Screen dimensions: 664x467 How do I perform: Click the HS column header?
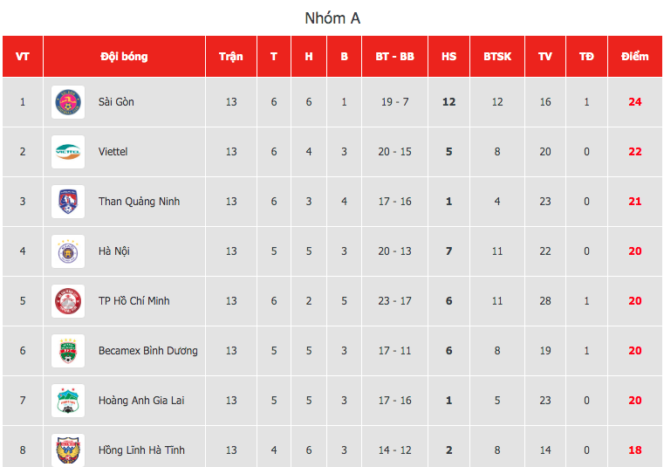tap(448, 57)
